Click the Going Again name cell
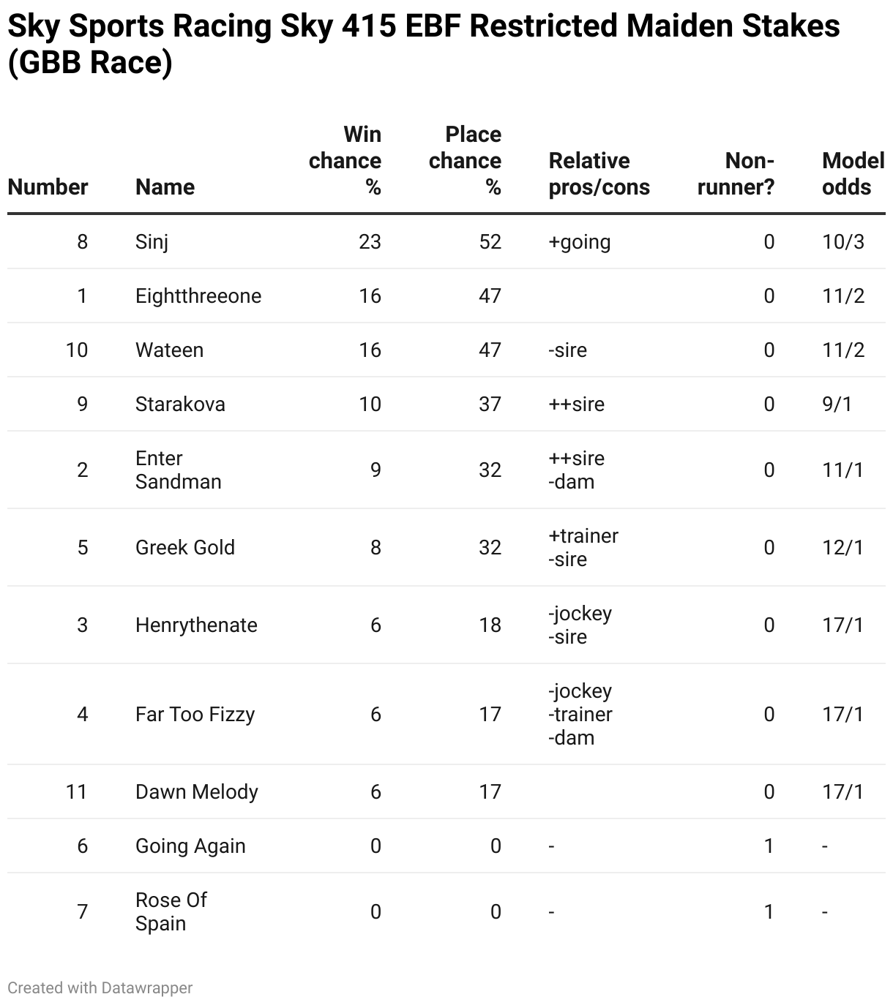Viewport: 893px width, 1005px height. [x=190, y=846]
